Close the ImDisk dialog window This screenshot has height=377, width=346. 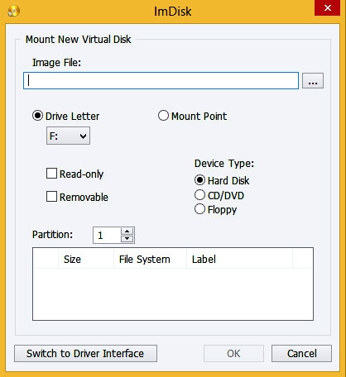(328, 8)
